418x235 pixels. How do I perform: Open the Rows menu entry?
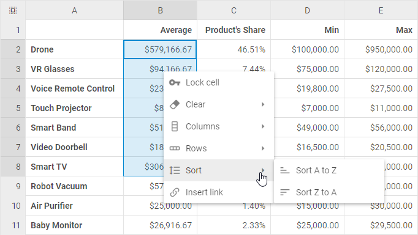pyautogui.click(x=219, y=148)
